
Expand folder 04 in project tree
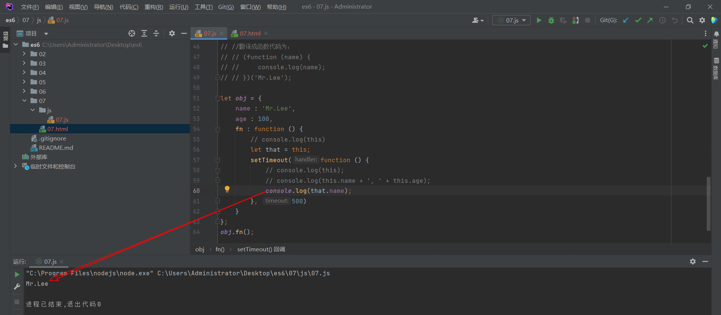(24, 72)
